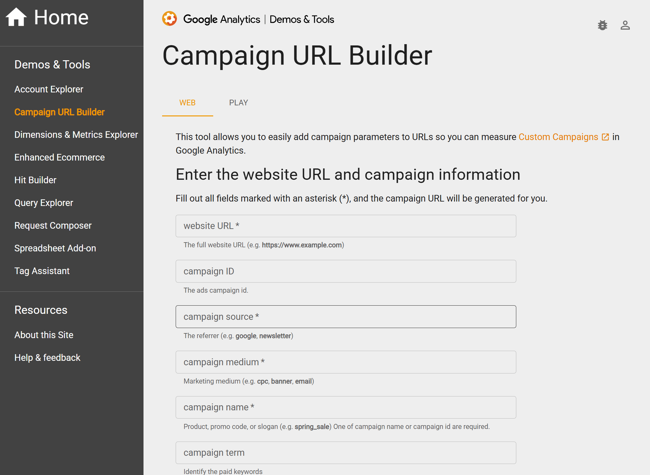Click the Google Analytics logo icon
The width and height of the screenshot is (650, 475).
pos(169,19)
